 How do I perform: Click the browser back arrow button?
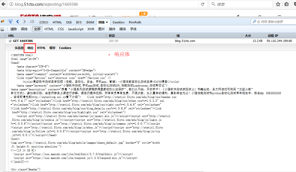click(x=3, y=4)
